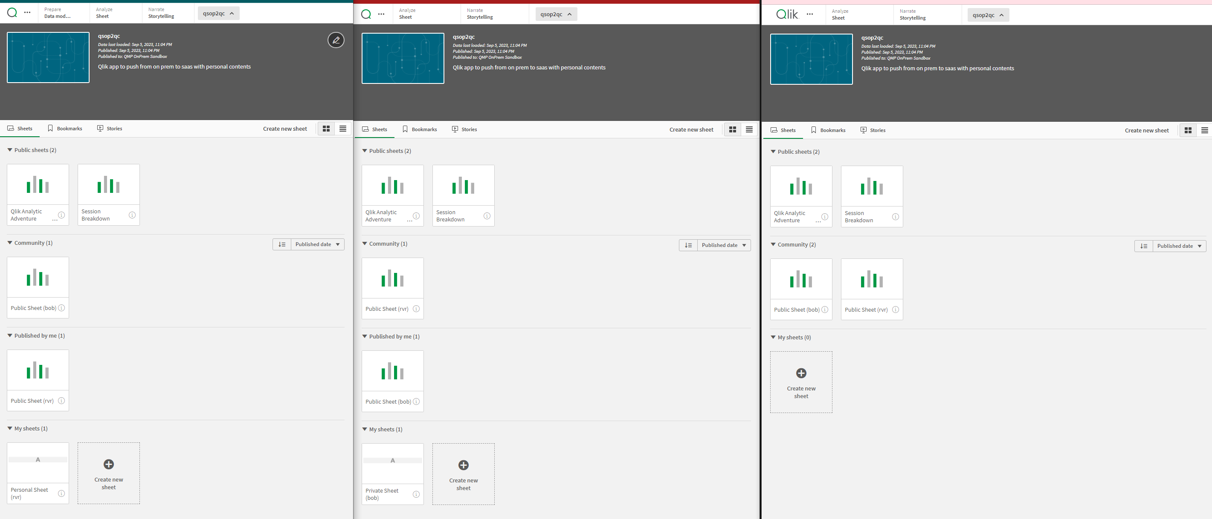1212x519 pixels.
Task: Show info for Qlik Analytic Adventure in left window
Action: coord(62,215)
